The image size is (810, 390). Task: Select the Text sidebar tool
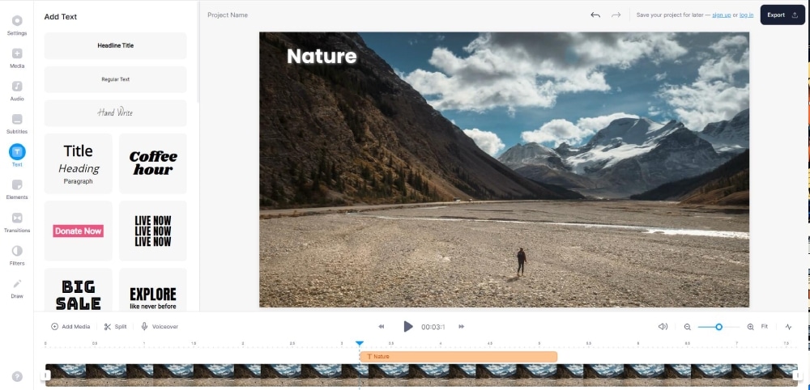click(17, 156)
